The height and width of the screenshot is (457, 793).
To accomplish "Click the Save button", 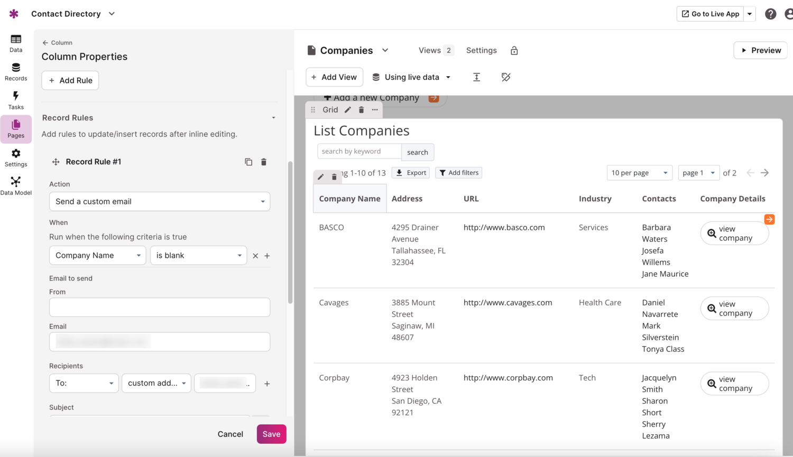I will [271, 434].
